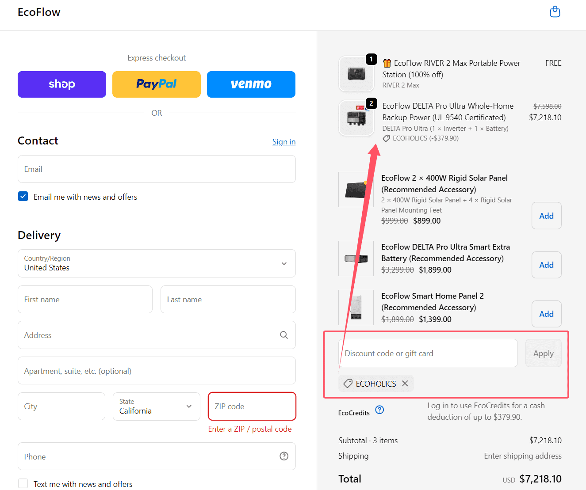Focus the ZIP code field
Screen dimensions: 586x490
coord(252,406)
